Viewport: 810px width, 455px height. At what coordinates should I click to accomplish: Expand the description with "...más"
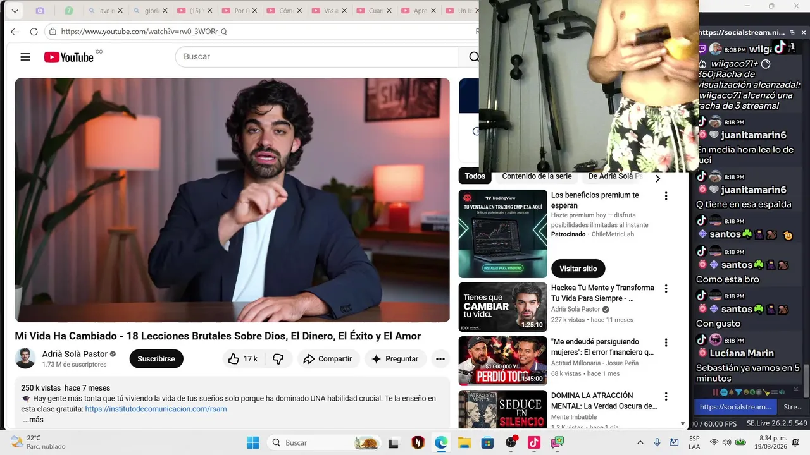33,420
